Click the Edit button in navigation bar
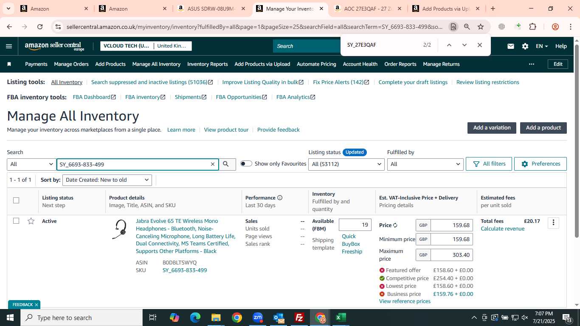 (558, 64)
